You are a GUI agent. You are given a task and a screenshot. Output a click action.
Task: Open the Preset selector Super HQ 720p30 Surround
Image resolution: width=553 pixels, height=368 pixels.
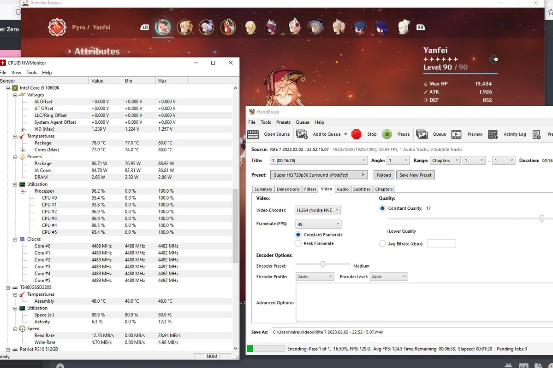(319, 175)
